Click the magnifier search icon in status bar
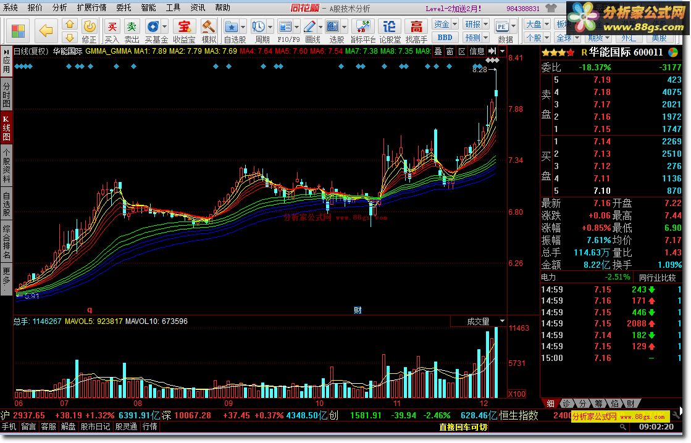This screenshot has height=443, width=691. click(622, 427)
